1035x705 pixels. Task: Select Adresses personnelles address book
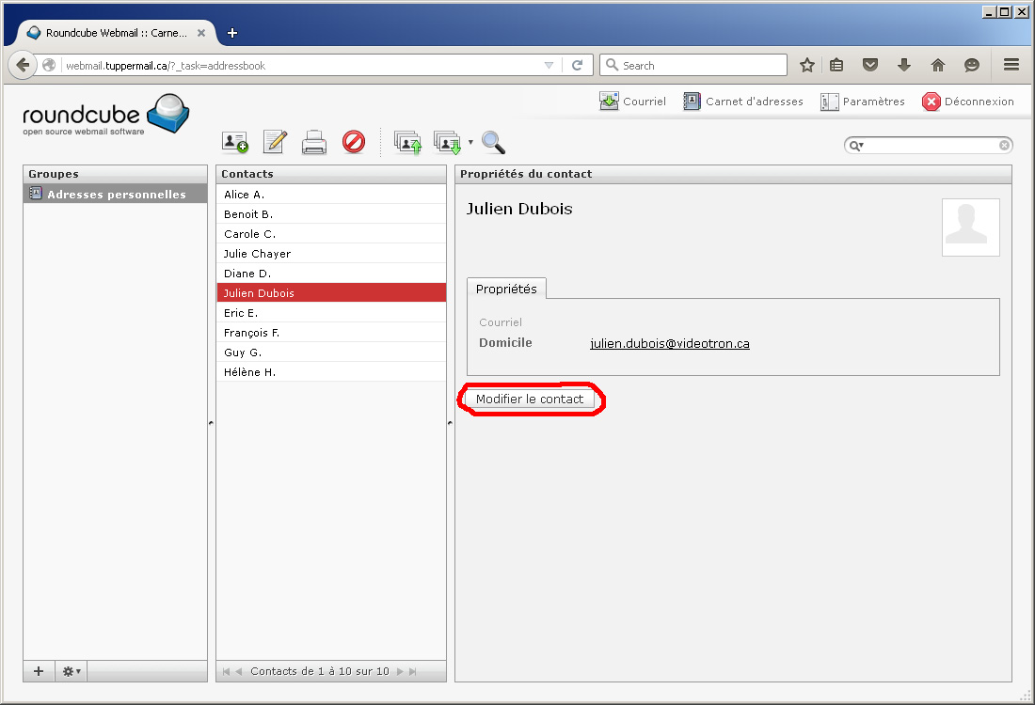[x=116, y=195]
